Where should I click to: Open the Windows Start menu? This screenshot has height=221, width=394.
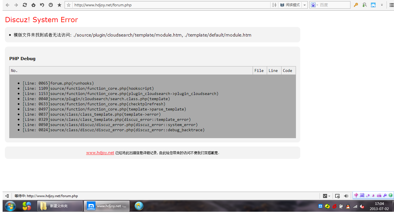[10, 206]
